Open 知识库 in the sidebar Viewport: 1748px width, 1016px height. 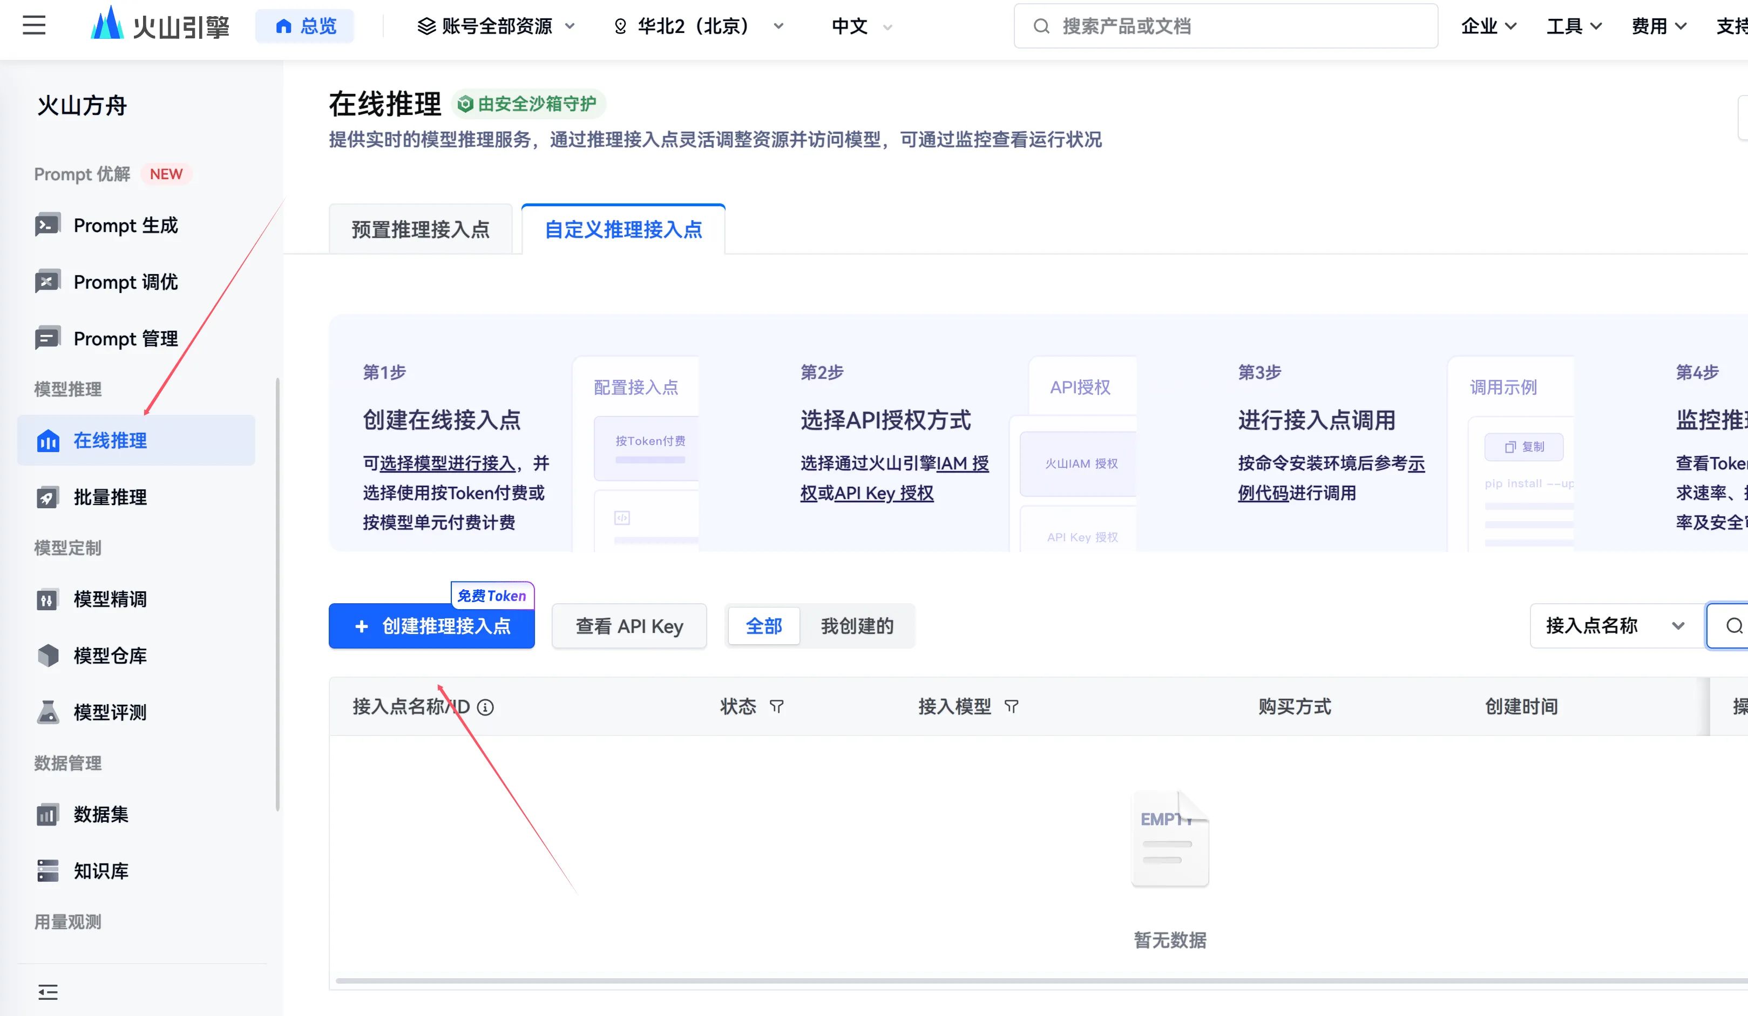point(136,871)
